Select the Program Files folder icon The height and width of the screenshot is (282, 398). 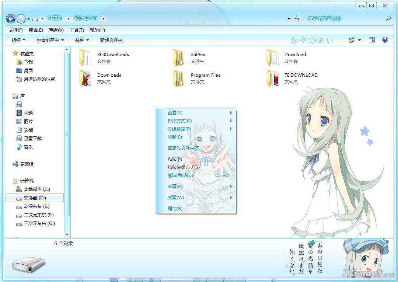click(179, 79)
